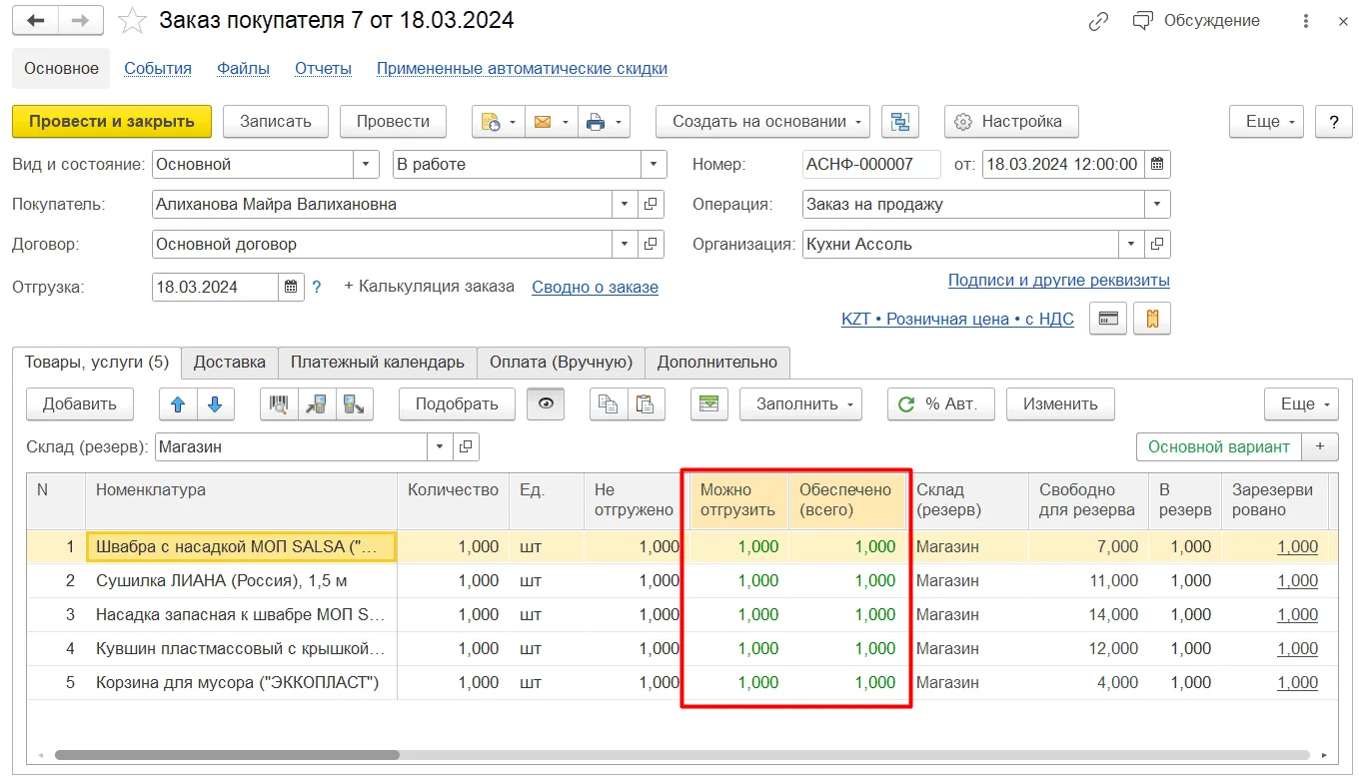Toggle the eye visibility button
Screen dimensions: 1359x782
pos(546,404)
